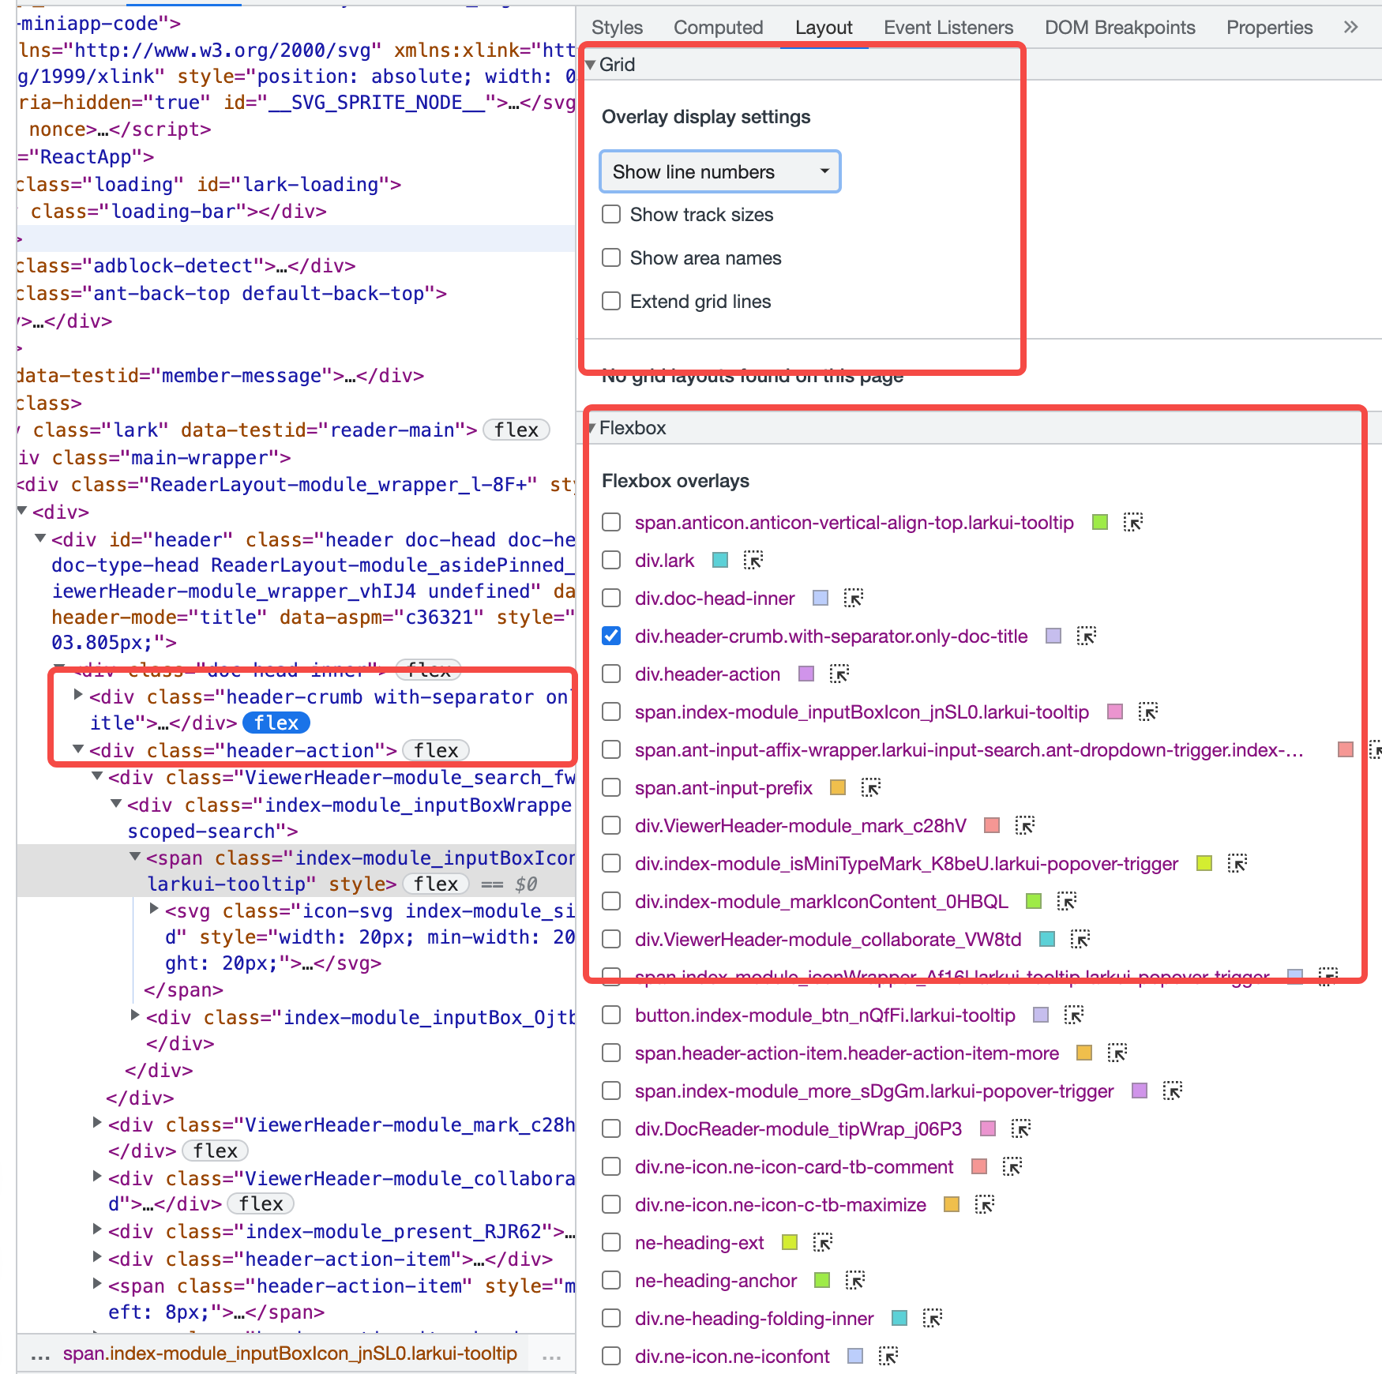This screenshot has width=1382, height=1374.
Task: Open the DOM Breakpoints tab
Action: (1120, 28)
